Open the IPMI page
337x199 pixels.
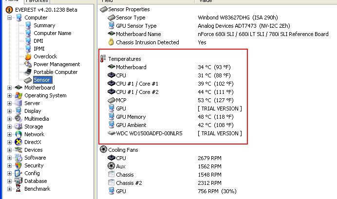tap(39, 49)
